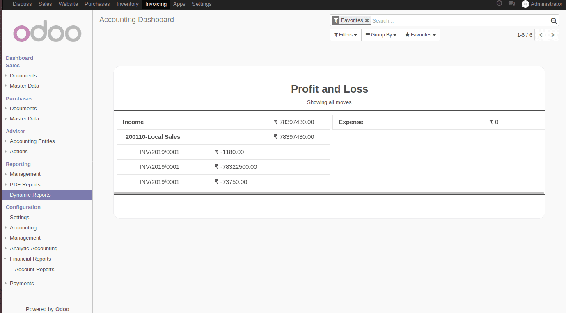
Task: Click the Sales sidebar heading
Action: click(13, 66)
